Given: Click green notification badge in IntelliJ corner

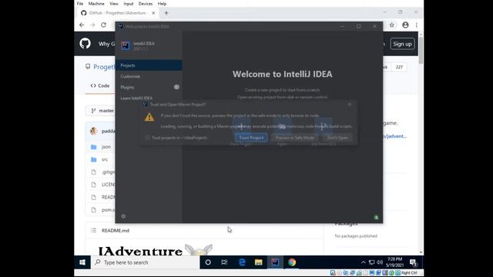Looking at the screenshot, I should 376,217.
